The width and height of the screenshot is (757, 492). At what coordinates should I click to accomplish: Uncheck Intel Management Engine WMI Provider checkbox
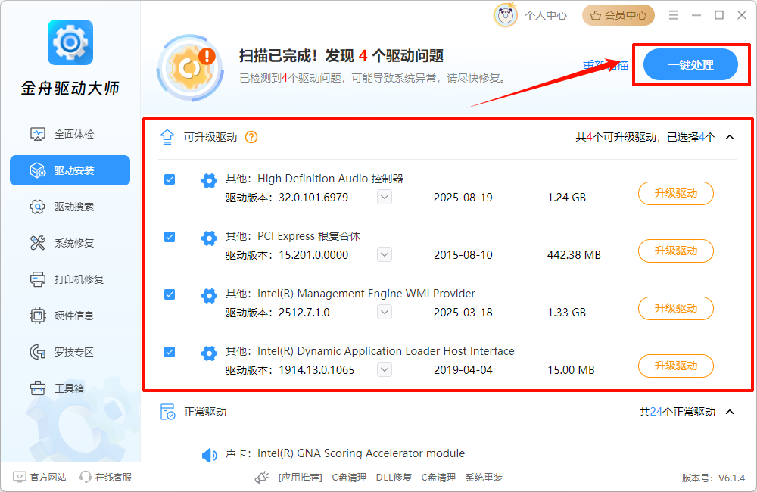click(170, 294)
